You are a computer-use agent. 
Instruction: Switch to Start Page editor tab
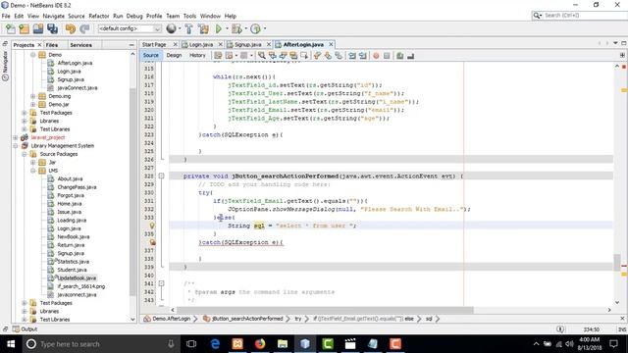(x=154, y=44)
